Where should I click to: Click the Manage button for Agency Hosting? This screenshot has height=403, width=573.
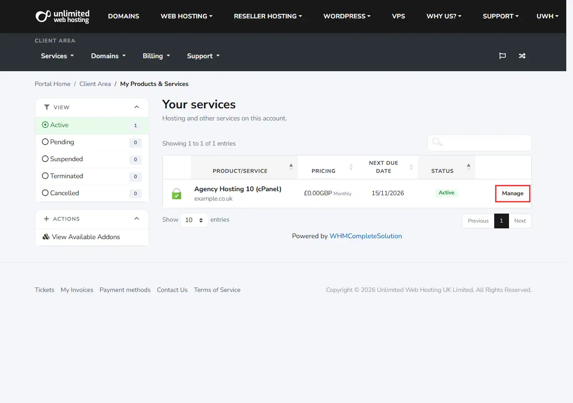pos(513,193)
